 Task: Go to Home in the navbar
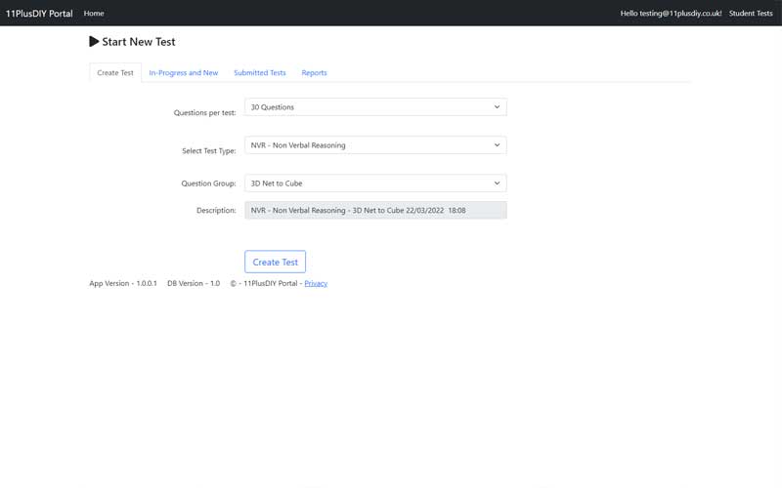tap(94, 14)
